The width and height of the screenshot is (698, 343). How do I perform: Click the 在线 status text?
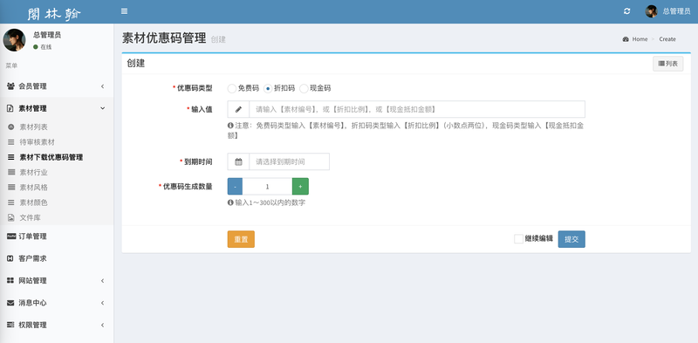(46, 47)
